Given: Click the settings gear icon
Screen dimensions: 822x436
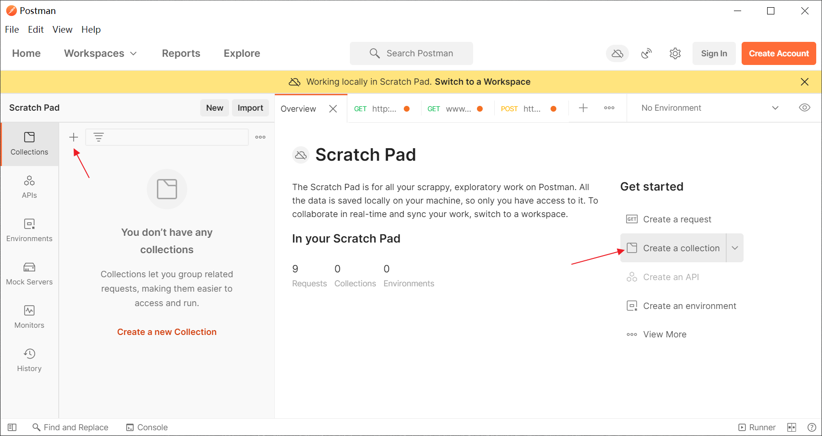Looking at the screenshot, I should 675,53.
